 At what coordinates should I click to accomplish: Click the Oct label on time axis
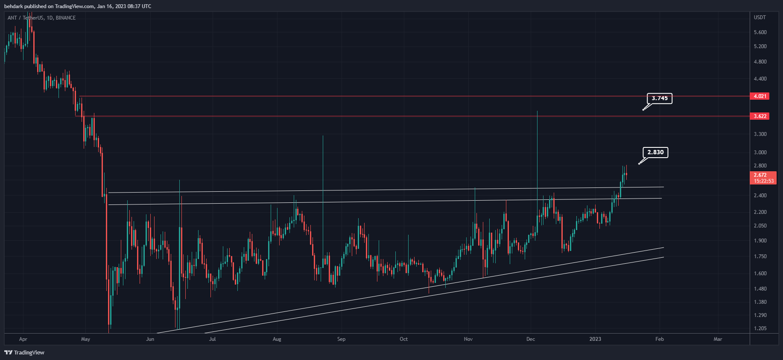pos(403,339)
